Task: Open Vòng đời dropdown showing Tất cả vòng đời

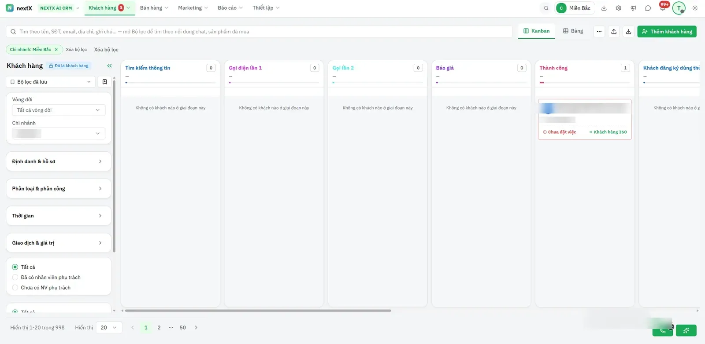Action: click(59, 110)
